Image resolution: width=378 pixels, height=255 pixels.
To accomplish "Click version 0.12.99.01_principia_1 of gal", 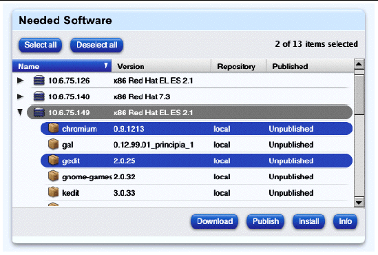I will tap(154, 145).
